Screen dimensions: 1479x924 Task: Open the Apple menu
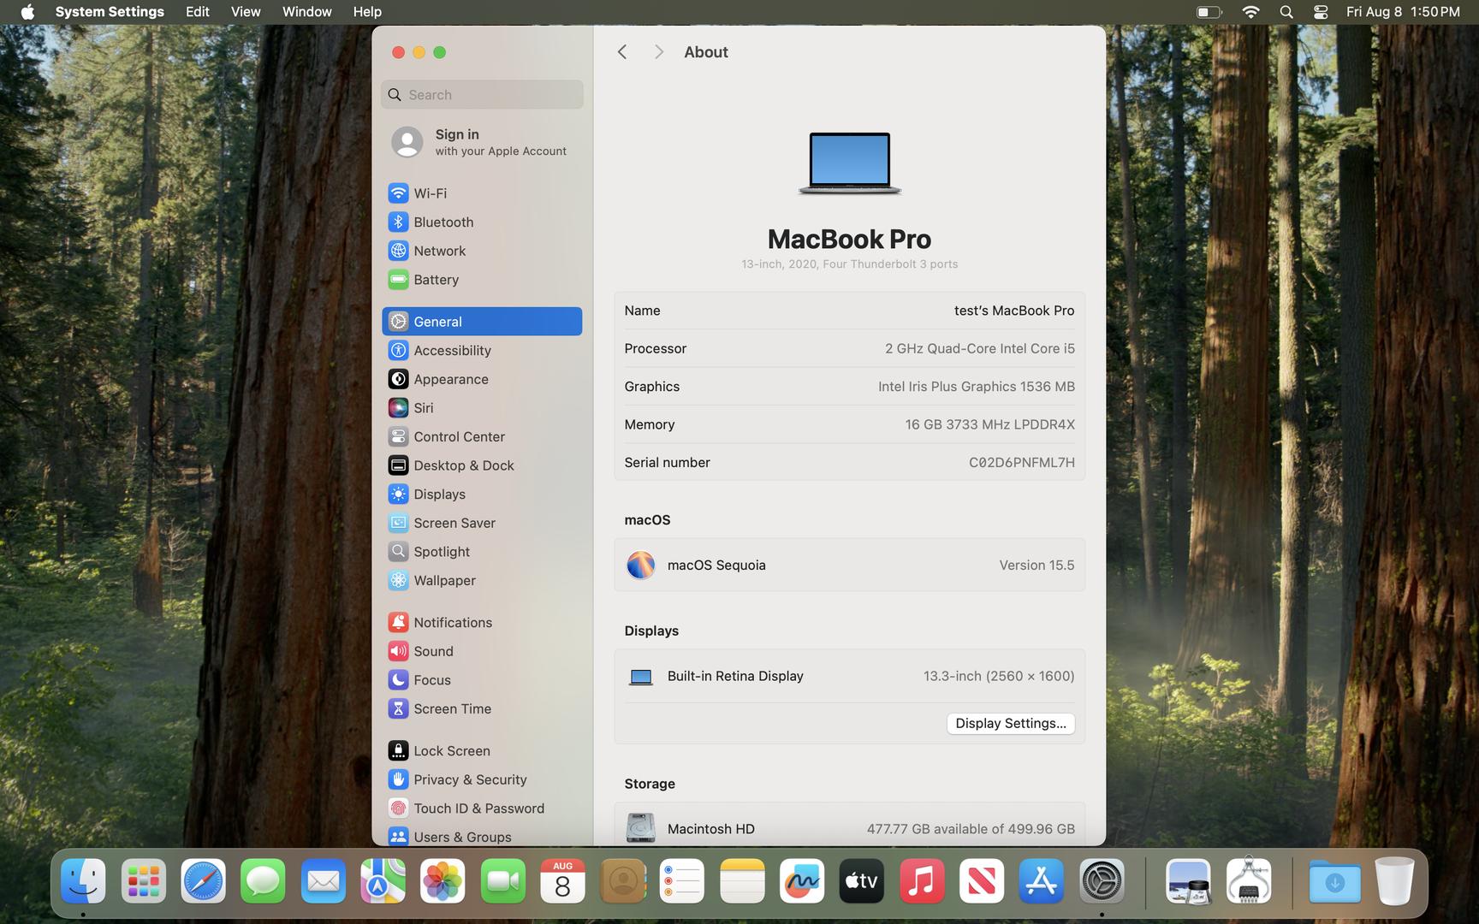click(x=27, y=12)
